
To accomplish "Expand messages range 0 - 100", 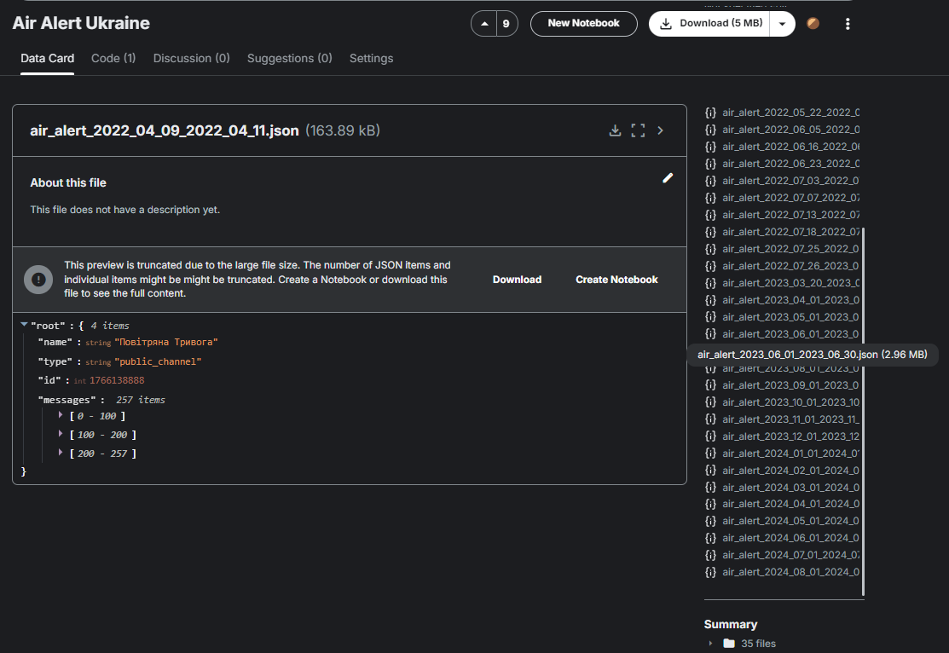I will [x=61, y=415].
